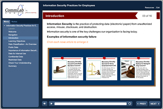Click the CommLab India logo

pos(20,10)
